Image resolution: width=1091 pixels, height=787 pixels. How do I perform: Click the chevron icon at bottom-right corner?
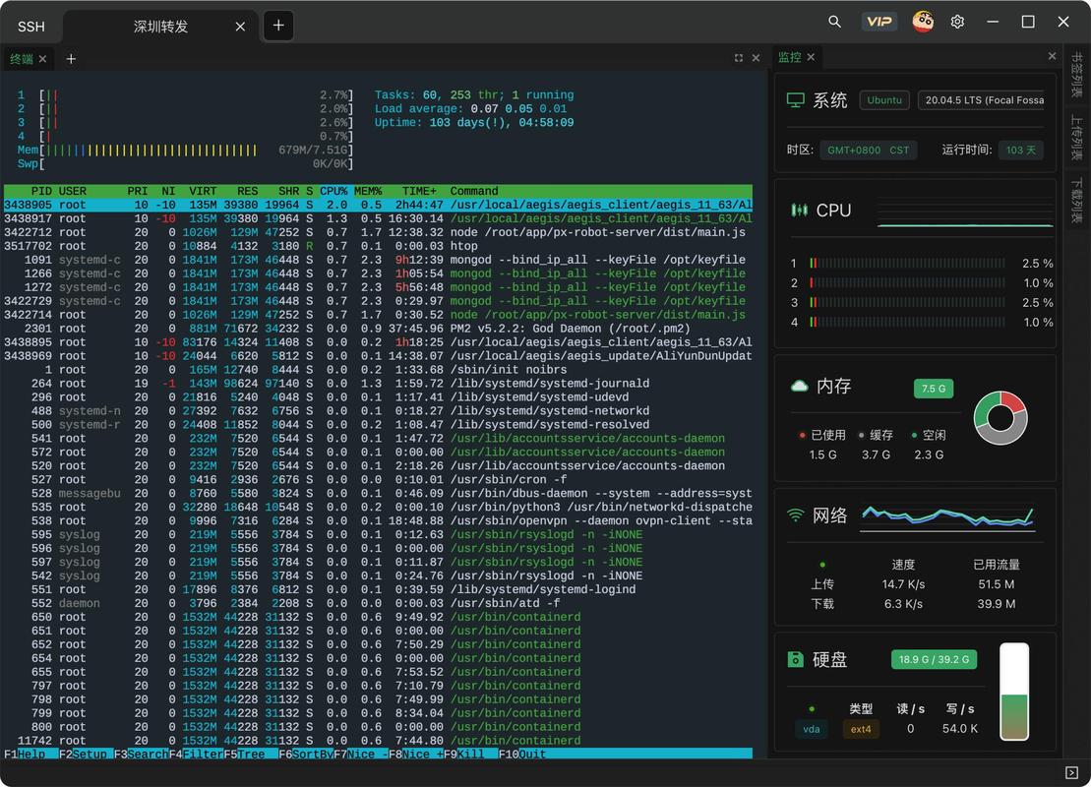[1073, 771]
